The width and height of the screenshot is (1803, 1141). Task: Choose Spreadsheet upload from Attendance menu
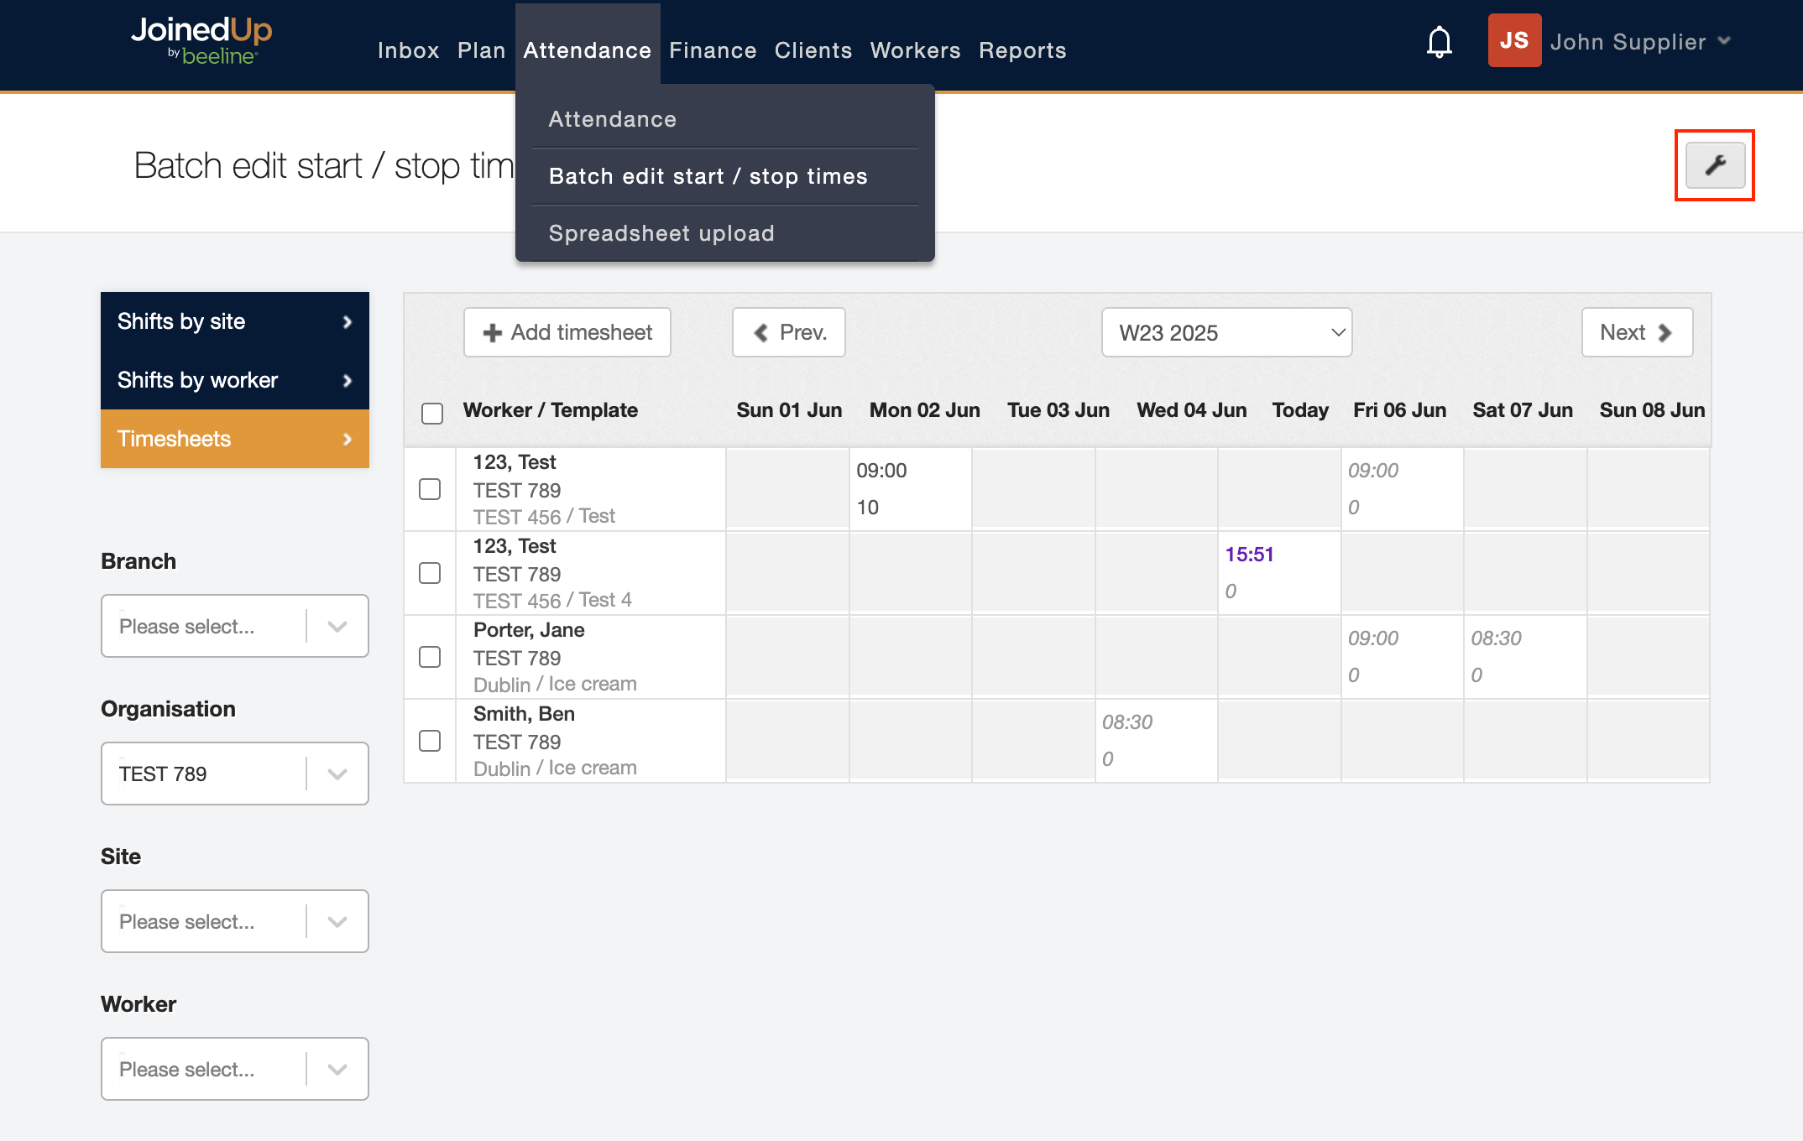click(661, 233)
